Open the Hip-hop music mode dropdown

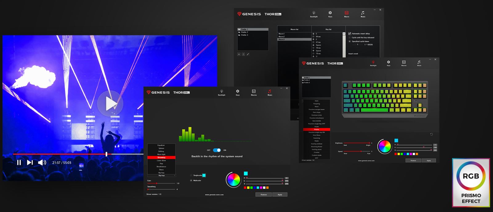161,175
